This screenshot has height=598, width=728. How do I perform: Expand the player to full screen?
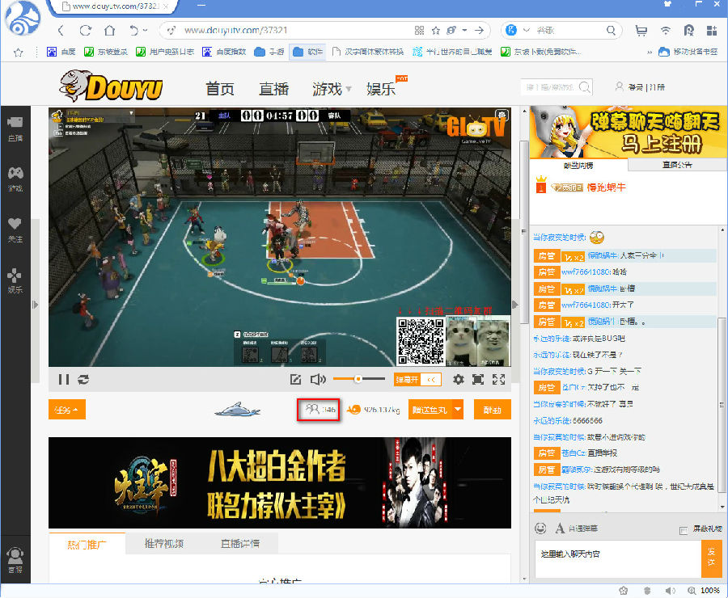[x=498, y=380]
